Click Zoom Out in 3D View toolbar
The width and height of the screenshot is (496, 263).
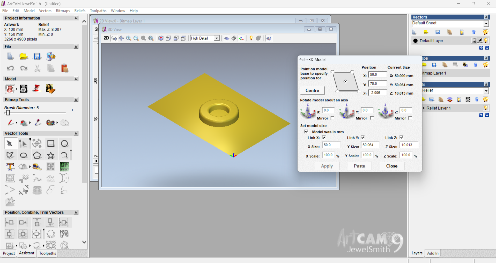(136, 38)
